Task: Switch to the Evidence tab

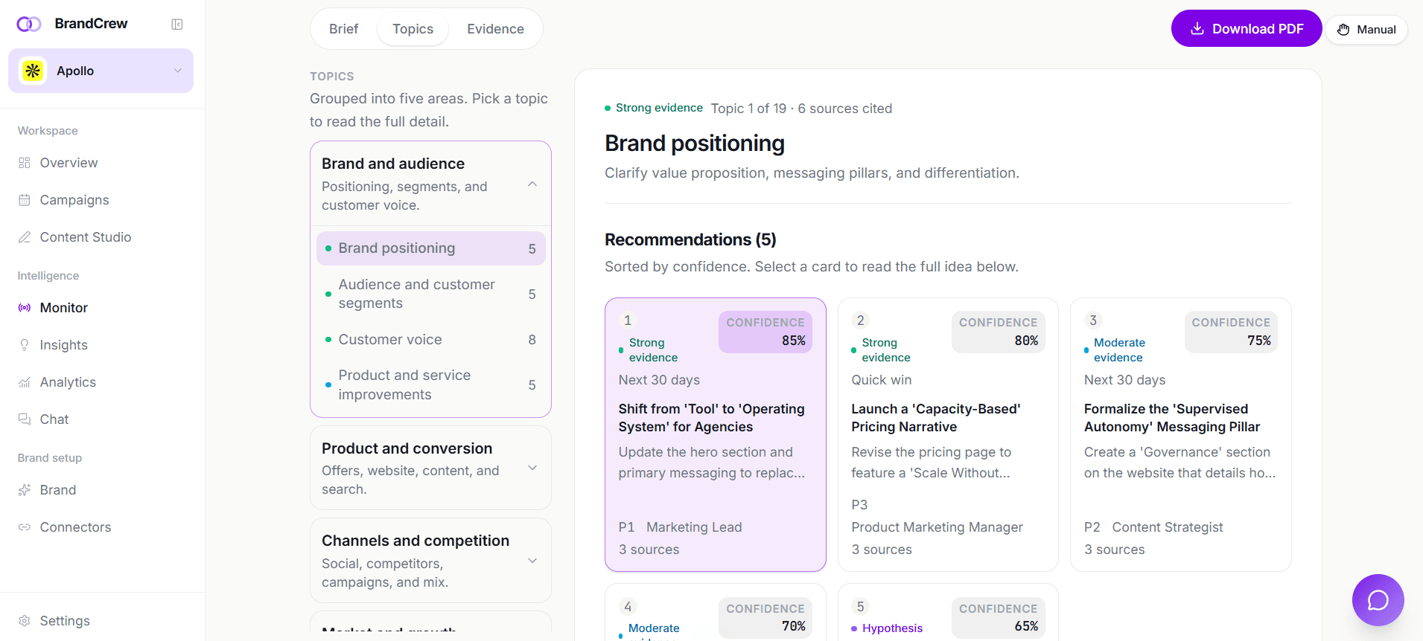Action: point(495,29)
